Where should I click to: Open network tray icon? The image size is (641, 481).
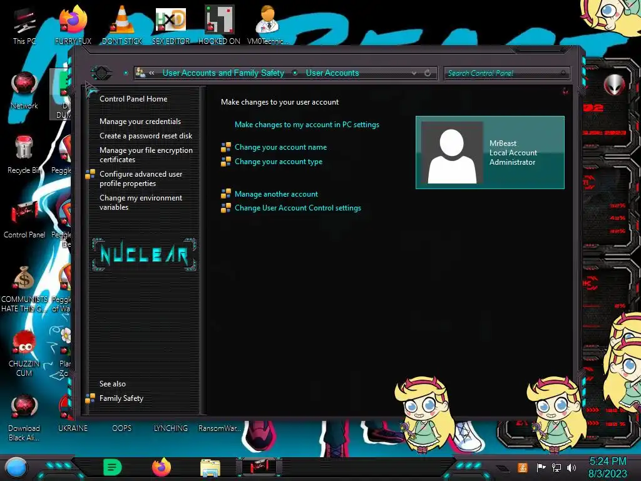[556, 467]
